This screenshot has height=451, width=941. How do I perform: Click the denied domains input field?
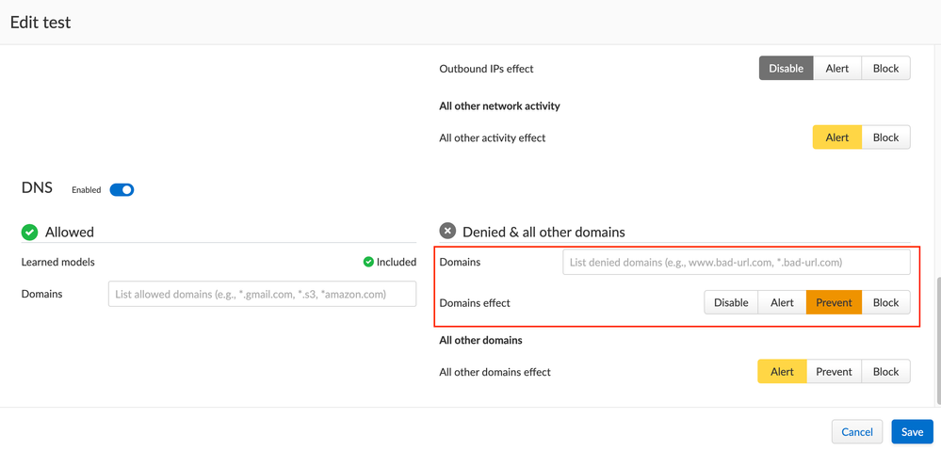click(736, 262)
